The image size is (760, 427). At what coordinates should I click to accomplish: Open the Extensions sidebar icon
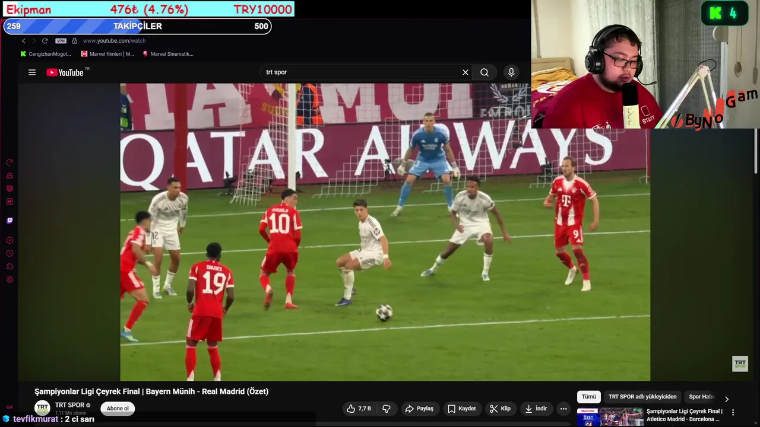pos(9,266)
